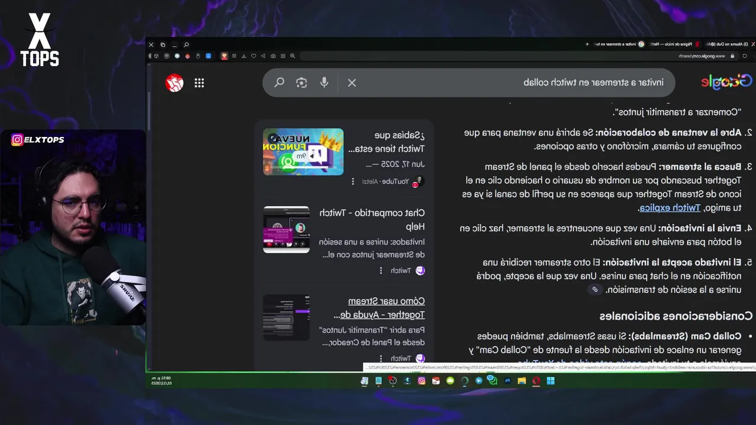The width and height of the screenshot is (756, 425).
Task: Click the Stream Together result thumbnail
Action: click(286, 318)
